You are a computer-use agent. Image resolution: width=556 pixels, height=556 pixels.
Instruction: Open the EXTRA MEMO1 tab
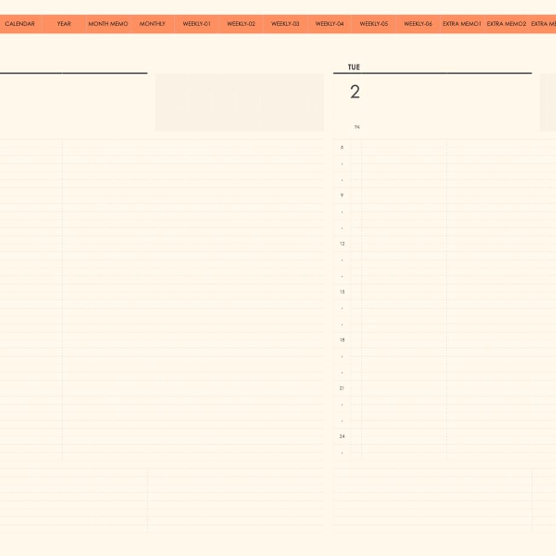pos(462,24)
